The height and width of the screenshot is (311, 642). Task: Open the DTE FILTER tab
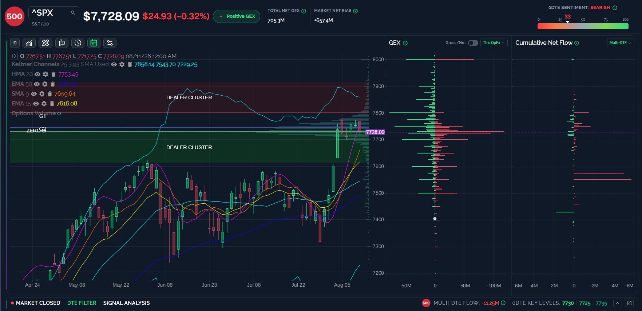(82, 303)
